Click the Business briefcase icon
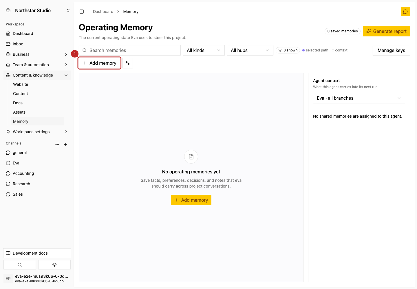Screen dimensions: 417x289 (8, 54)
